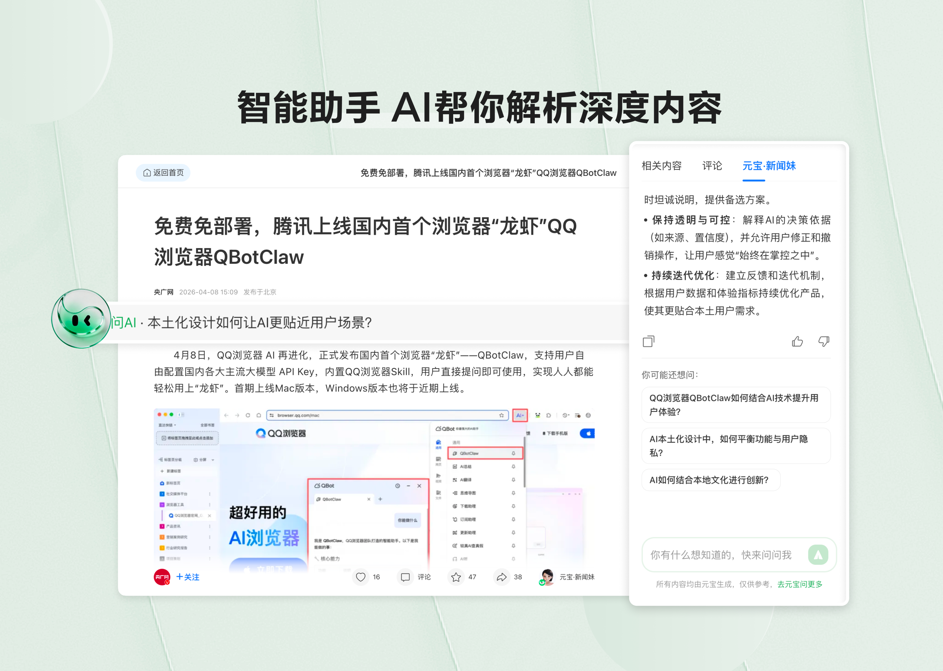Image resolution: width=943 pixels, height=671 pixels.
Task: Send the question with green arrow button
Action: click(818, 555)
